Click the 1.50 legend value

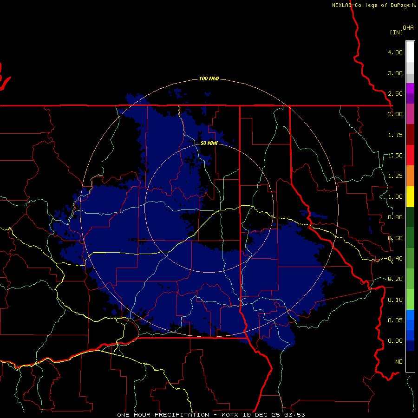(x=395, y=156)
